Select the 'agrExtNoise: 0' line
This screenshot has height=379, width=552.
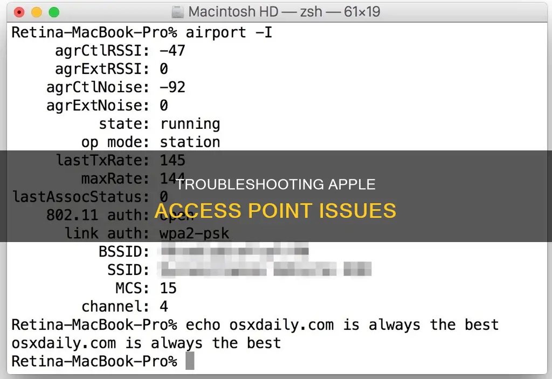[107, 106]
